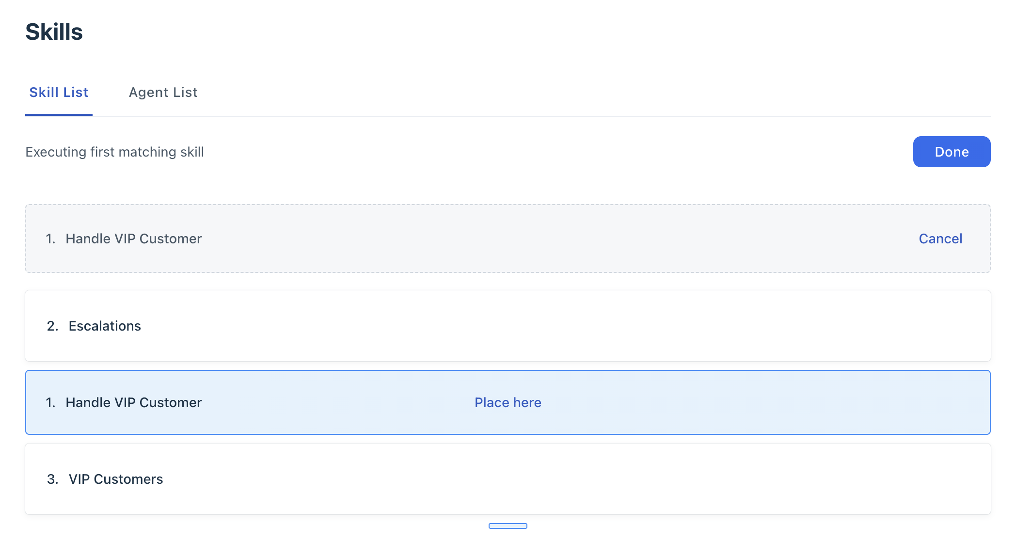The height and width of the screenshot is (540, 1016).
Task: Open the Agent List tab
Action: [x=163, y=92]
